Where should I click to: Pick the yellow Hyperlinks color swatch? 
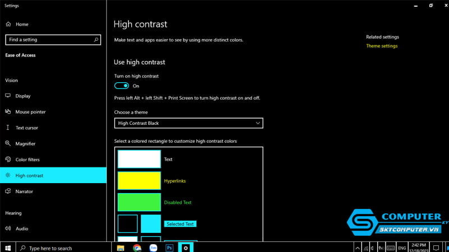coord(139,181)
